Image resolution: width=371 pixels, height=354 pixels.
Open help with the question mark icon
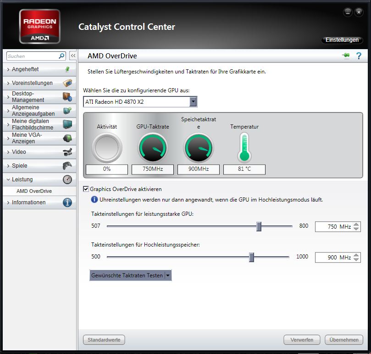[x=359, y=56]
